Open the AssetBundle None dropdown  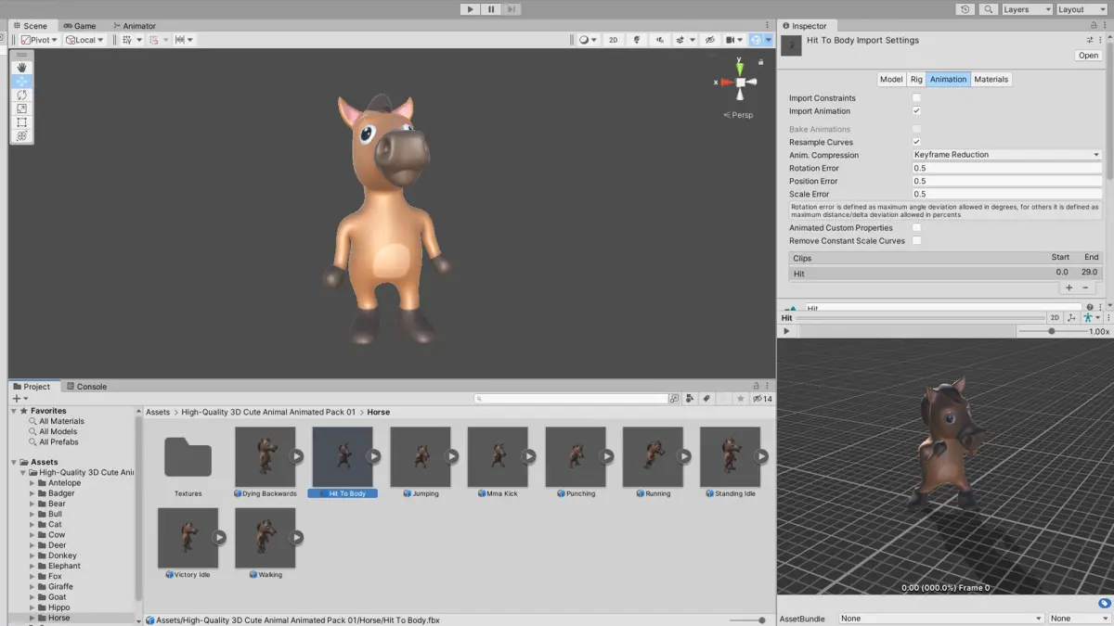pyautogui.click(x=941, y=618)
